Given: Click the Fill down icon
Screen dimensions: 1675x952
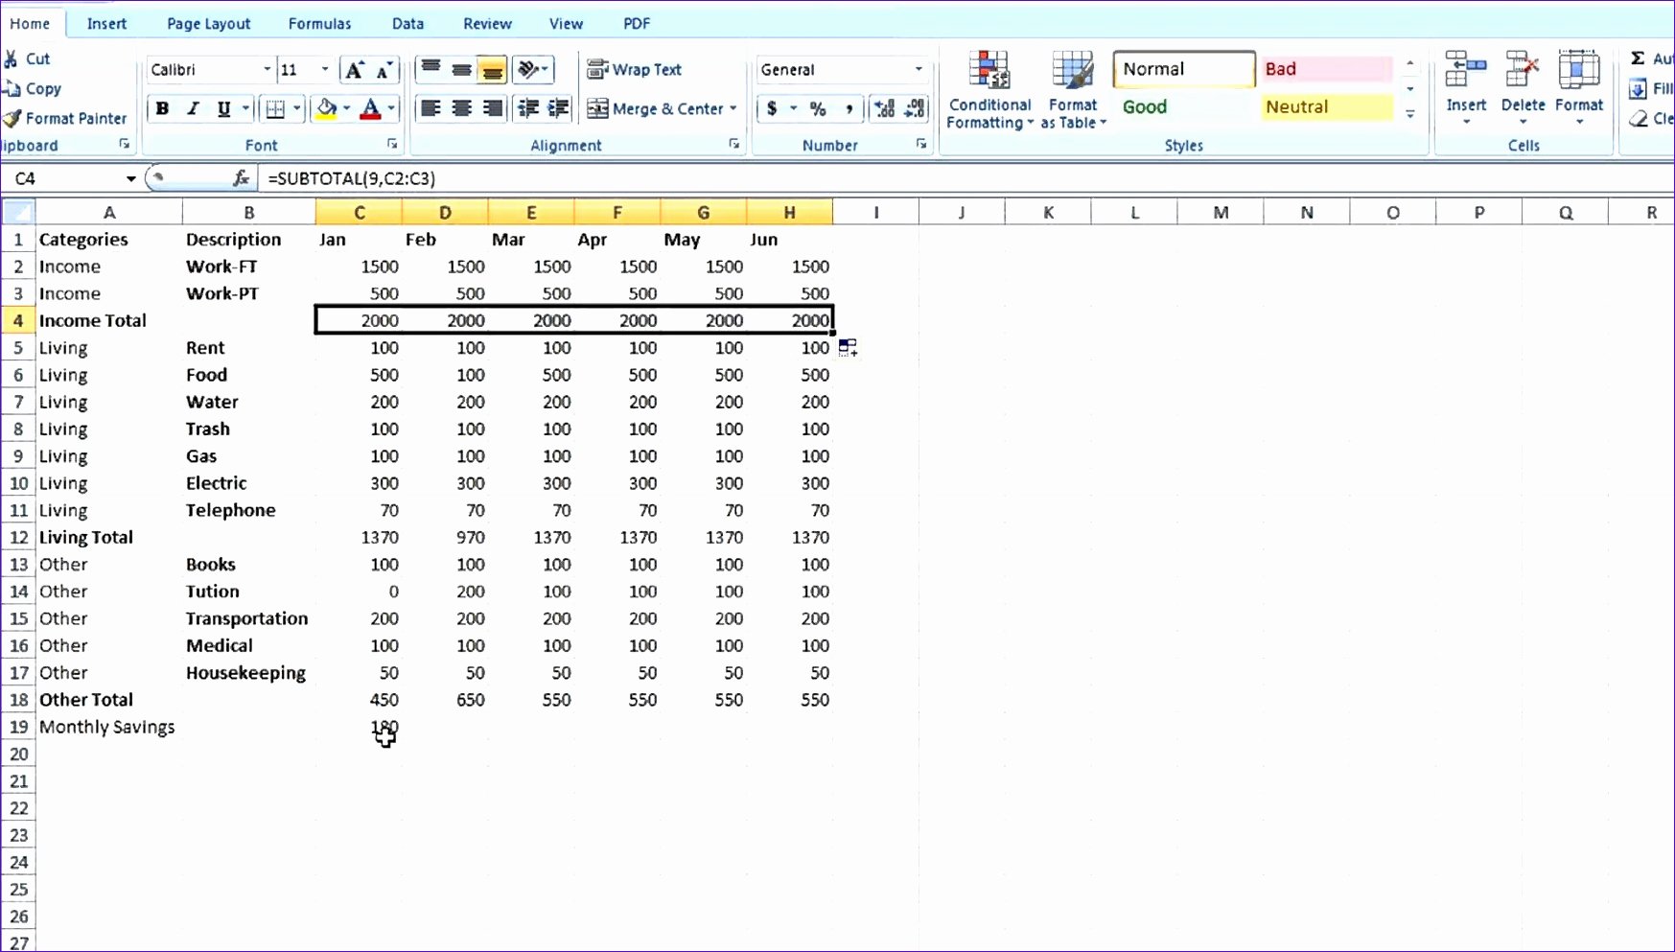Looking at the screenshot, I should pos(1638,88).
